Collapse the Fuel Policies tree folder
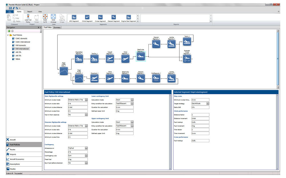The height and width of the screenshot is (178, 286). tap(8, 35)
